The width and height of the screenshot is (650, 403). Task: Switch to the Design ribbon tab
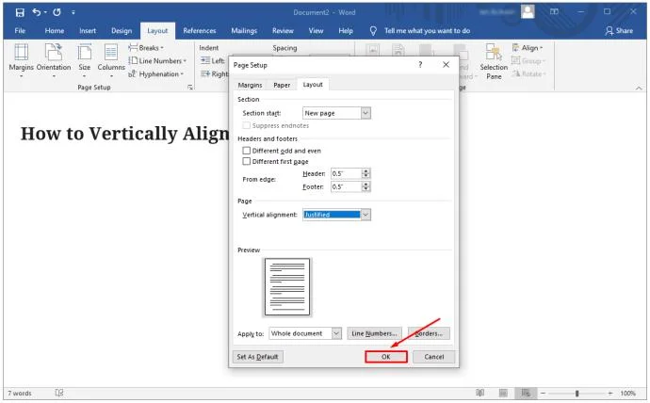(x=122, y=31)
